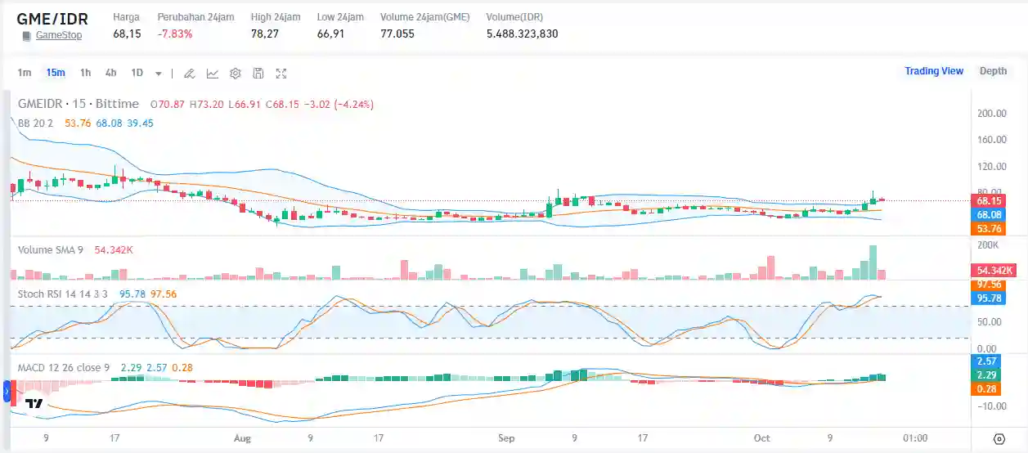Click the Oct label on time axis

[762, 438]
